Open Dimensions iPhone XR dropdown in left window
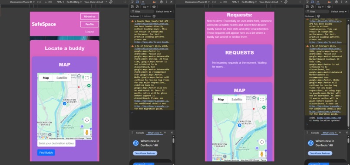 [22, 2]
